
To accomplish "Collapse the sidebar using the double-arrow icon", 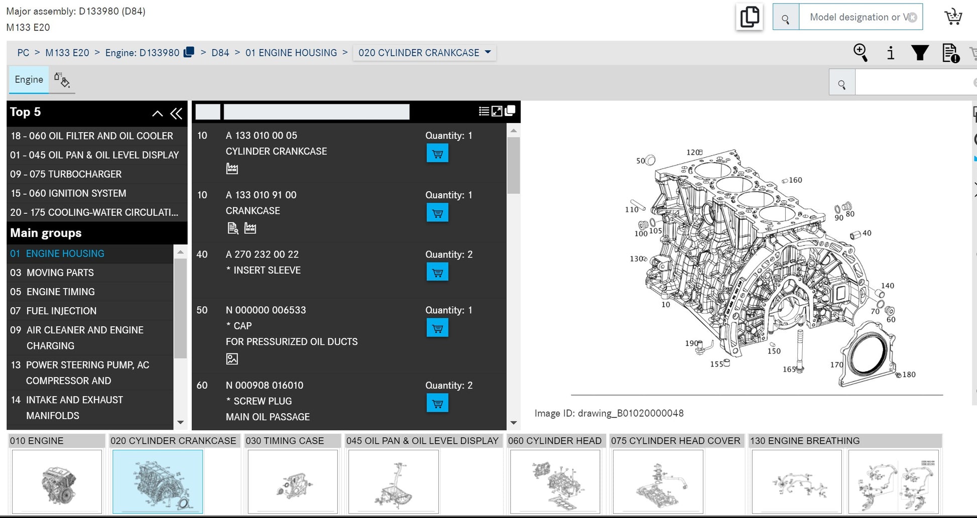I will (x=176, y=114).
